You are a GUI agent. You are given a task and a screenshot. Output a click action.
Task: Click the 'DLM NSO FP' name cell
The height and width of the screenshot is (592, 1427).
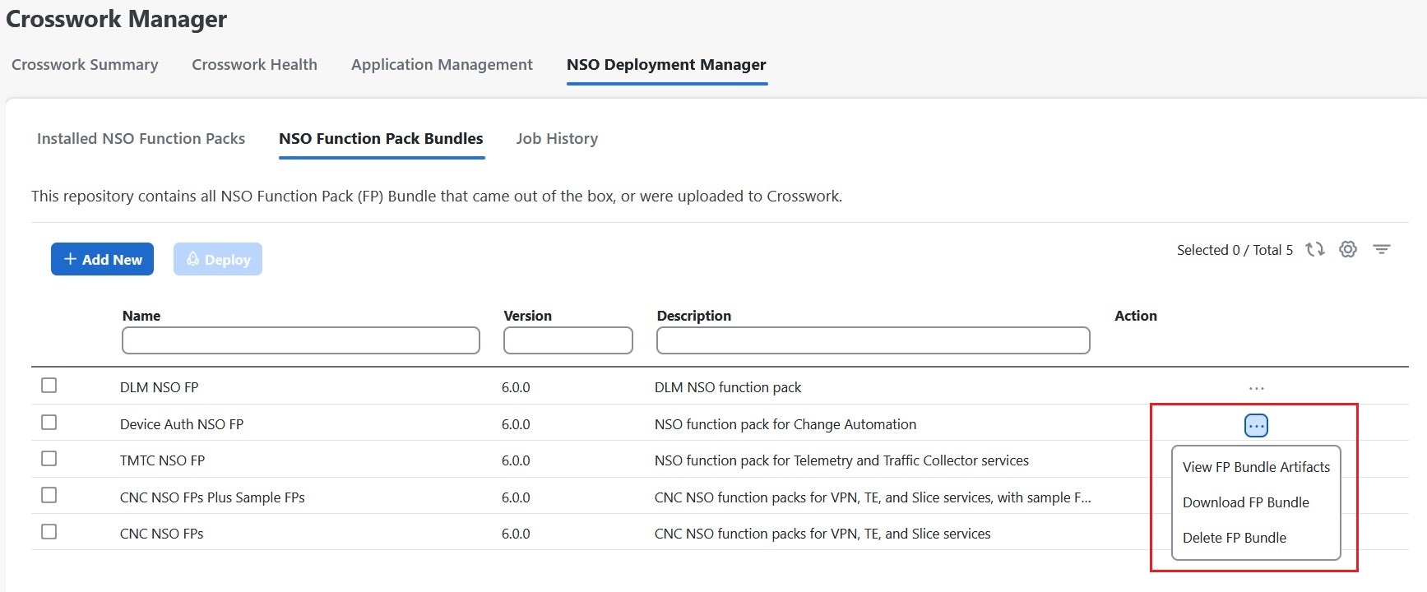[x=160, y=387]
